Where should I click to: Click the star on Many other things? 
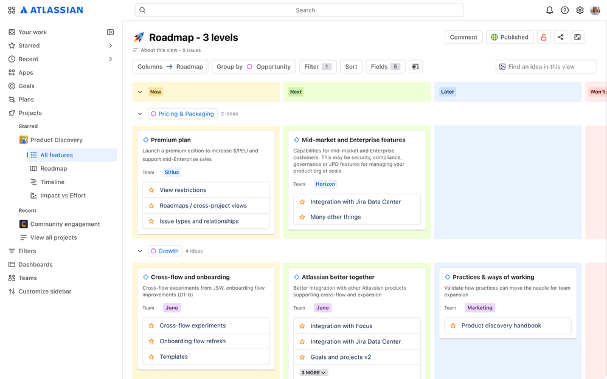click(302, 217)
